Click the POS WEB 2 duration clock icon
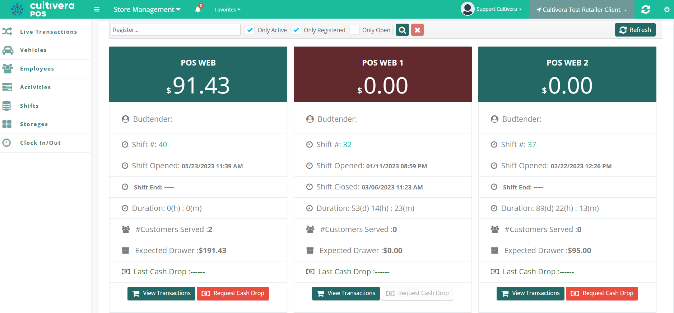The height and width of the screenshot is (313, 674). click(x=494, y=208)
